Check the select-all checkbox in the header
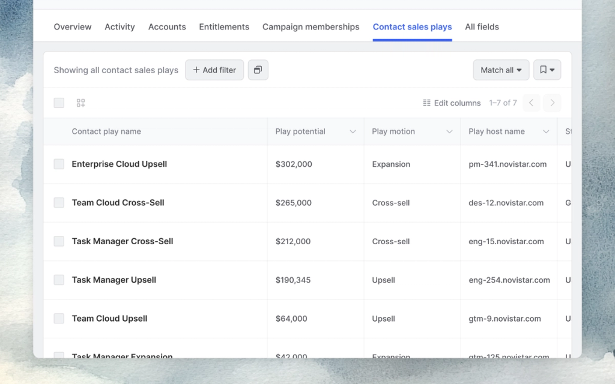 tap(58, 103)
